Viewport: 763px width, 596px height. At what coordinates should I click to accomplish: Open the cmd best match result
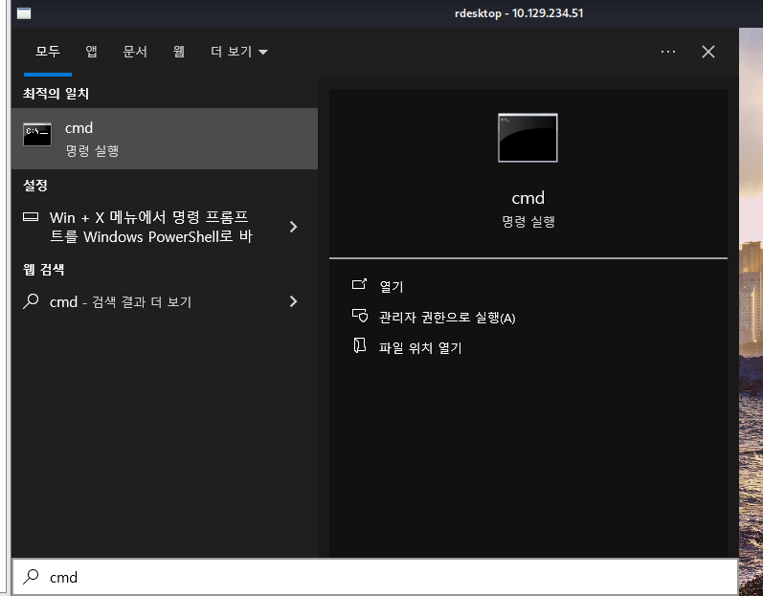(x=165, y=139)
